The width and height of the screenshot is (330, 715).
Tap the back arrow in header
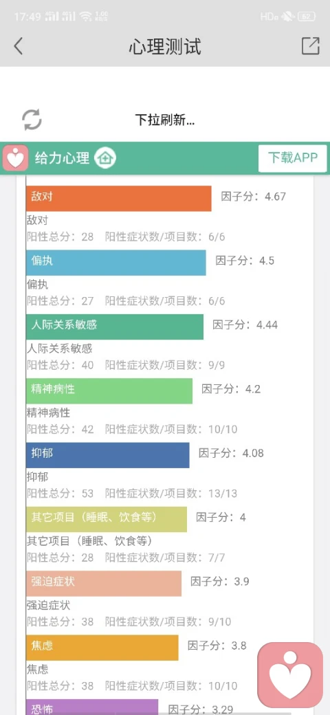click(19, 47)
